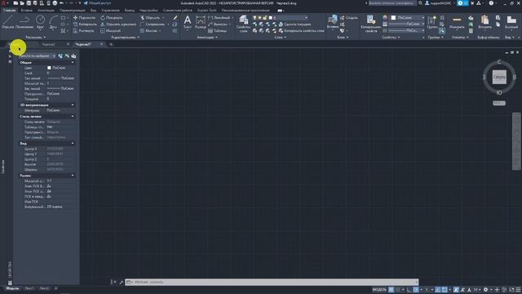Select the Текст (Text) tool
Image resolution: width=522 pixels, height=294 pixels.
pos(188,22)
